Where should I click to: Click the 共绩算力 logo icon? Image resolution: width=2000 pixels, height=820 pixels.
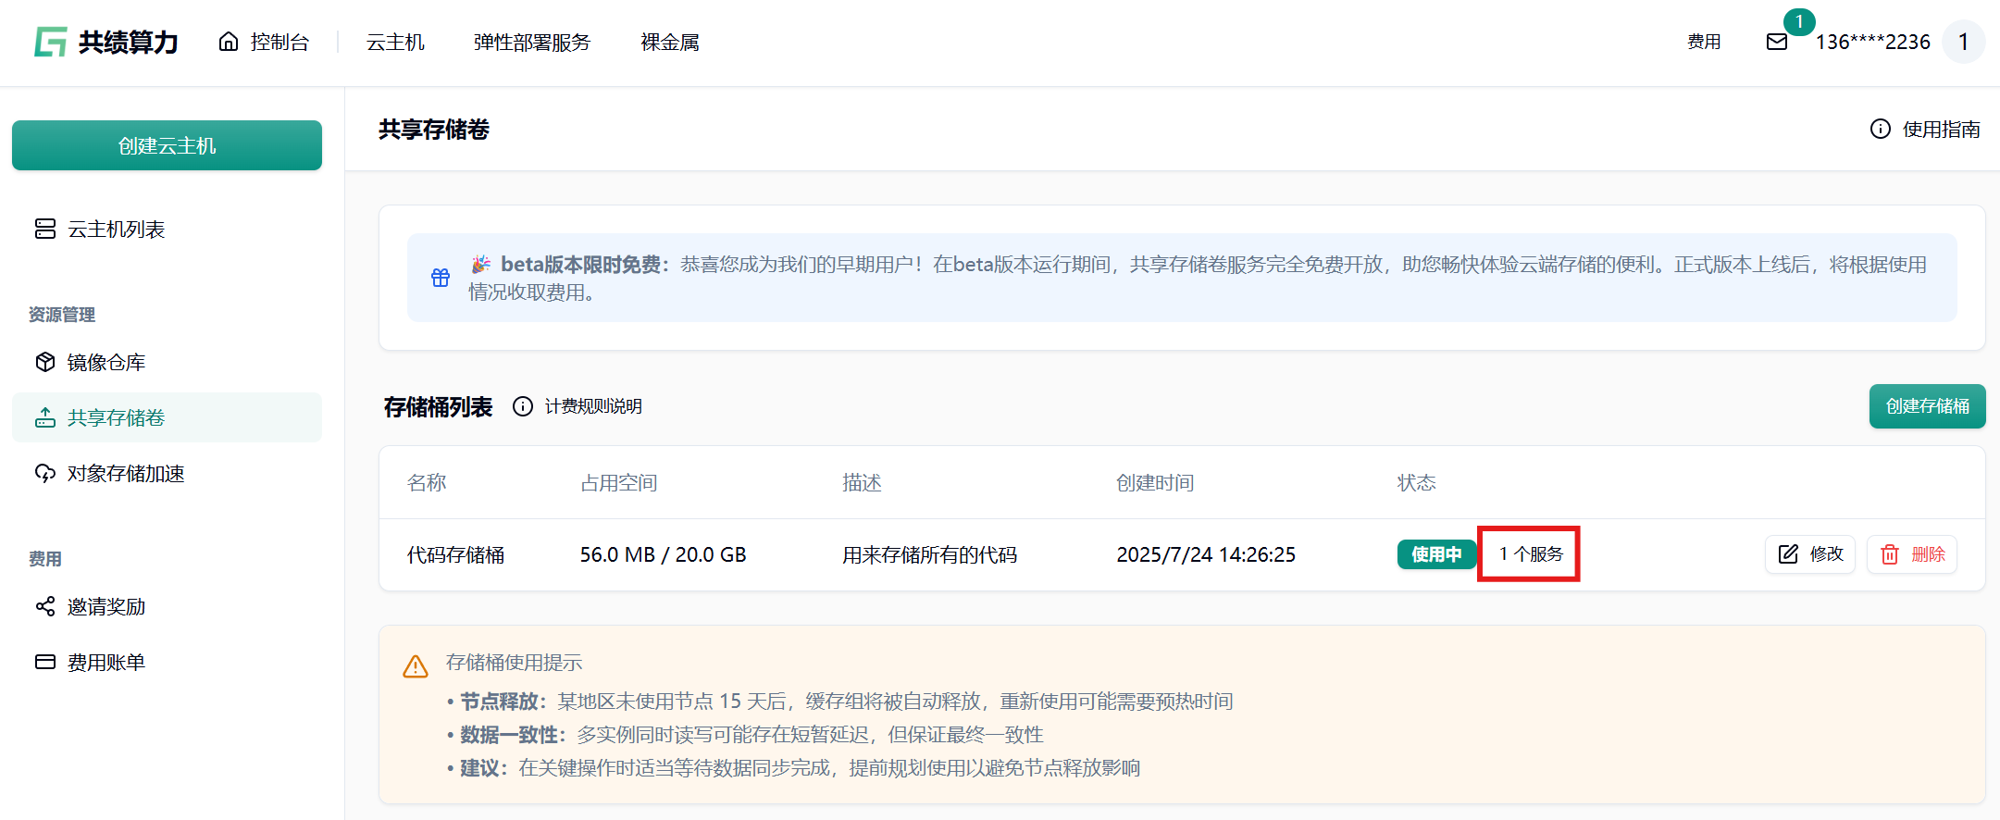coord(51,42)
